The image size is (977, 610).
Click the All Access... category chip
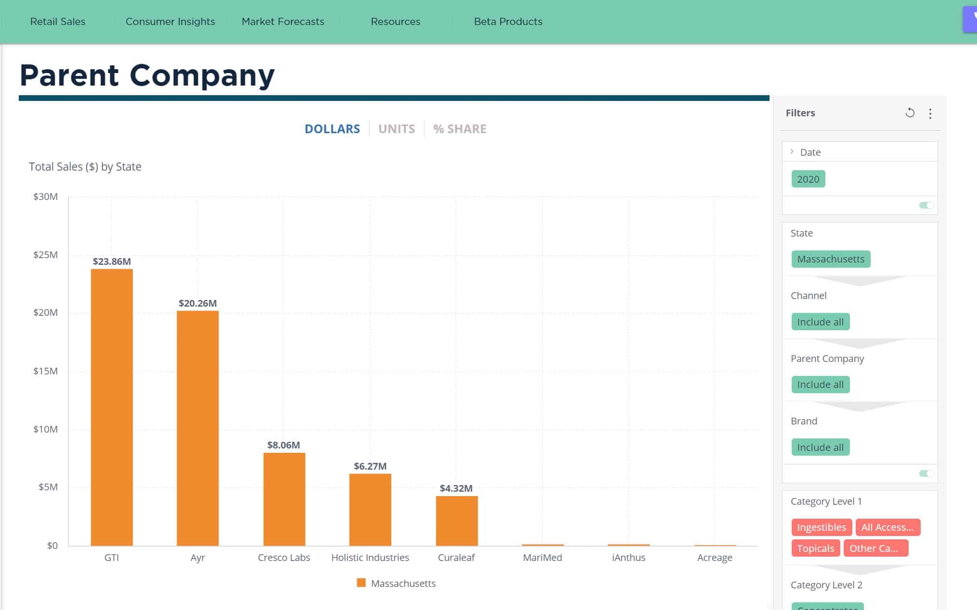(887, 527)
